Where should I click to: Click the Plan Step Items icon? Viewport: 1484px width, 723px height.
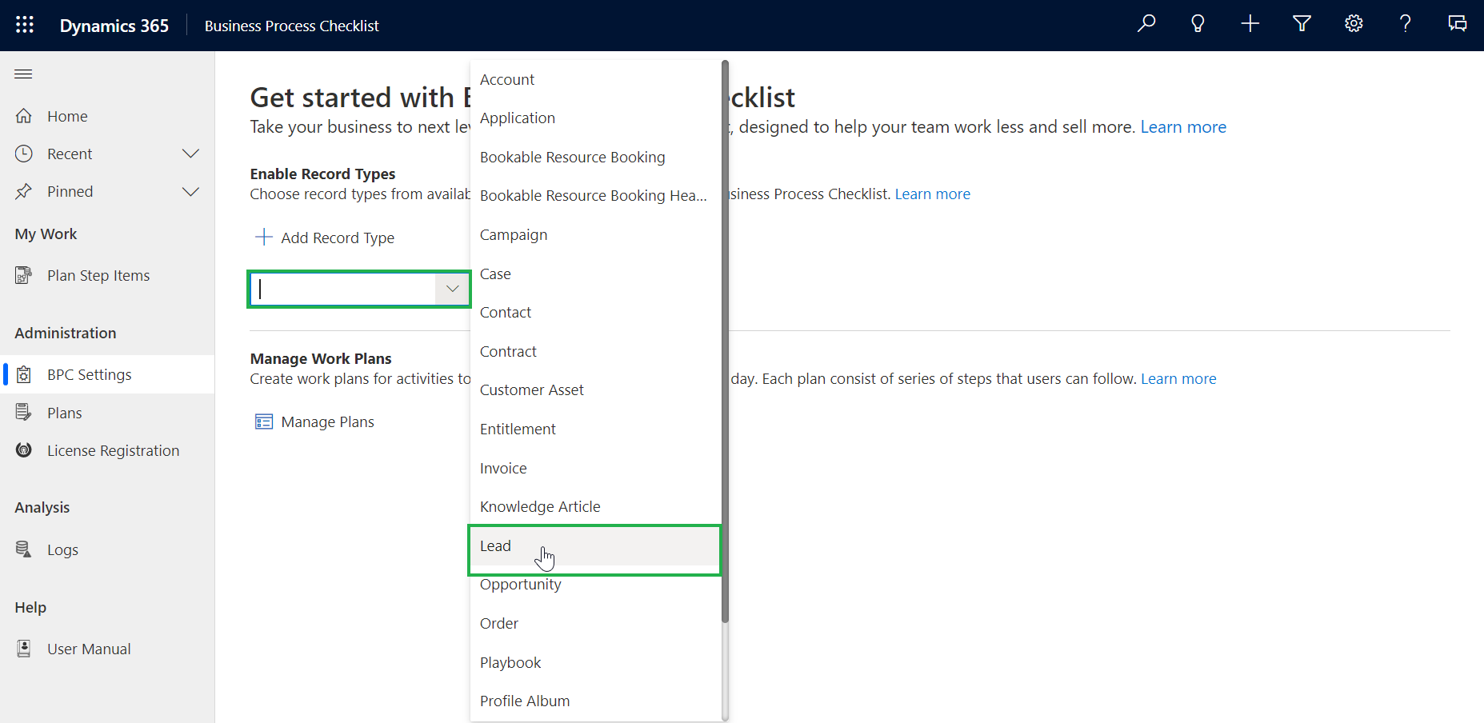click(x=24, y=275)
